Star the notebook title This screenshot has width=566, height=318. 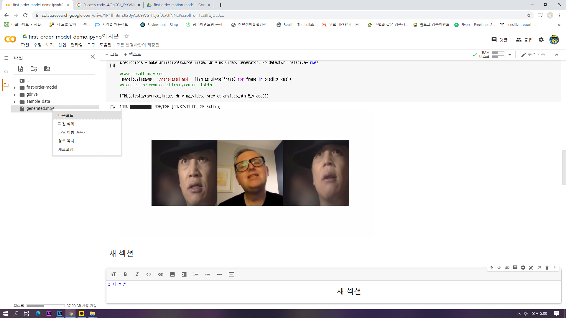127,36
